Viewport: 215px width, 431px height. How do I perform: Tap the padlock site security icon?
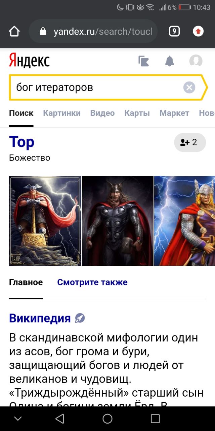coord(43,32)
